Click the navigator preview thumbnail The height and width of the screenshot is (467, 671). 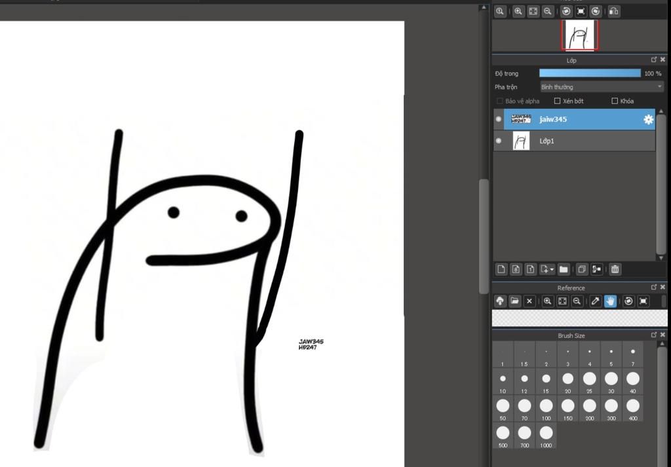click(580, 35)
